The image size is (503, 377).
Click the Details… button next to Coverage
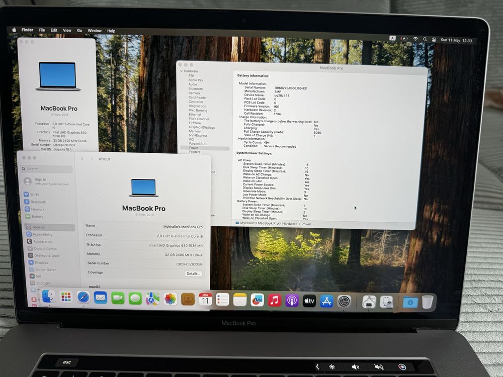click(x=194, y=273)
